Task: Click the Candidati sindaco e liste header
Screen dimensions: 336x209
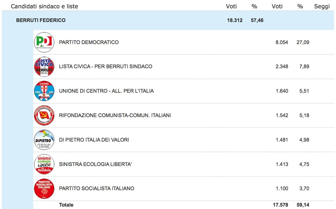Action: (x=45, y=6)
